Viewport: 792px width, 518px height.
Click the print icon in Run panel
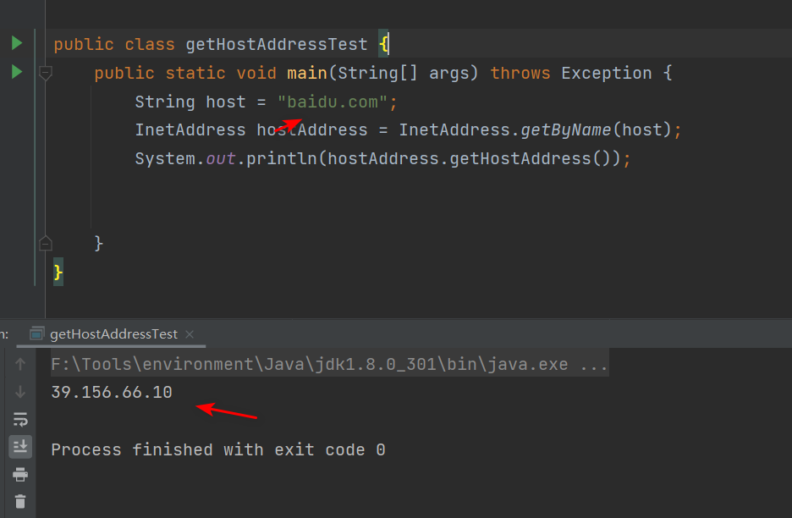click(20, 474)
